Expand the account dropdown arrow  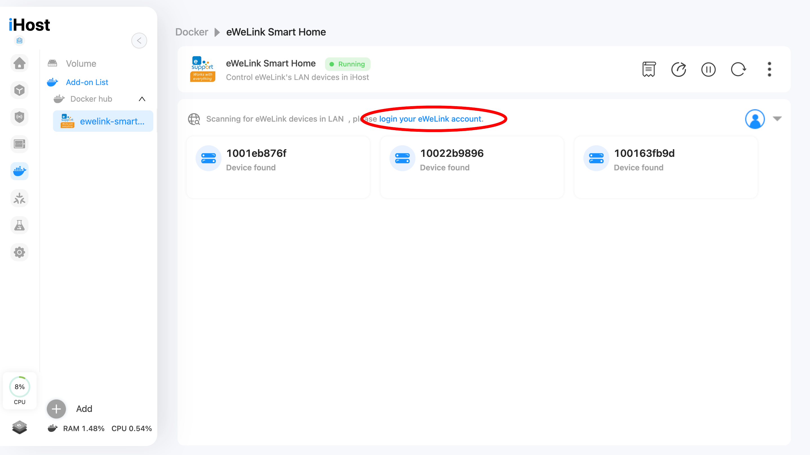tap(777, 119)
